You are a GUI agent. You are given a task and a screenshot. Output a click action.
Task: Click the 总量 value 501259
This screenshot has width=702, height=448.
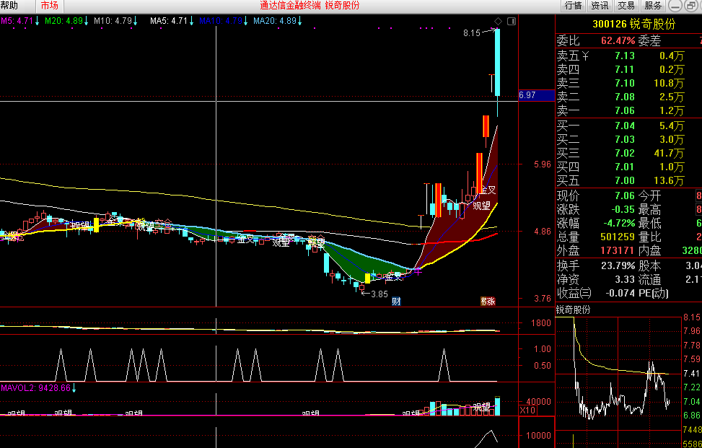[x=618, y=237]
